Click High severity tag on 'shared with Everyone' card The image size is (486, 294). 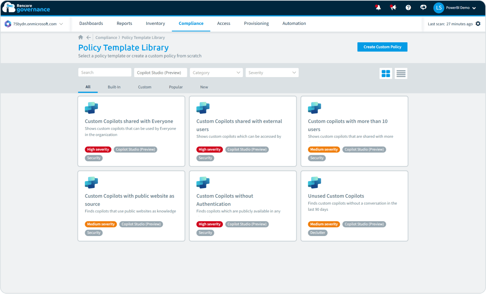coord(98,149)
